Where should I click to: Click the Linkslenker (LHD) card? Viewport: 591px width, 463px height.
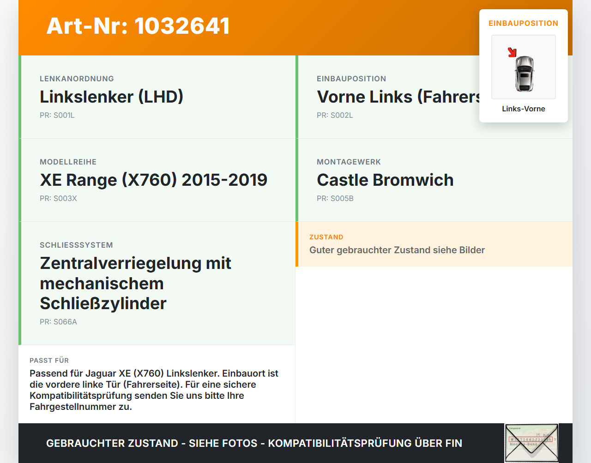point(157,97)
